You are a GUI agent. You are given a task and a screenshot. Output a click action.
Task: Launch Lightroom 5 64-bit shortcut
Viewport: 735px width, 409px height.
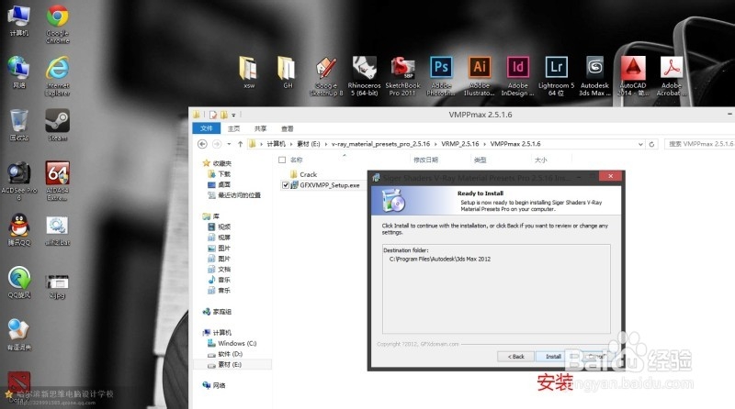tap(557, 76)
